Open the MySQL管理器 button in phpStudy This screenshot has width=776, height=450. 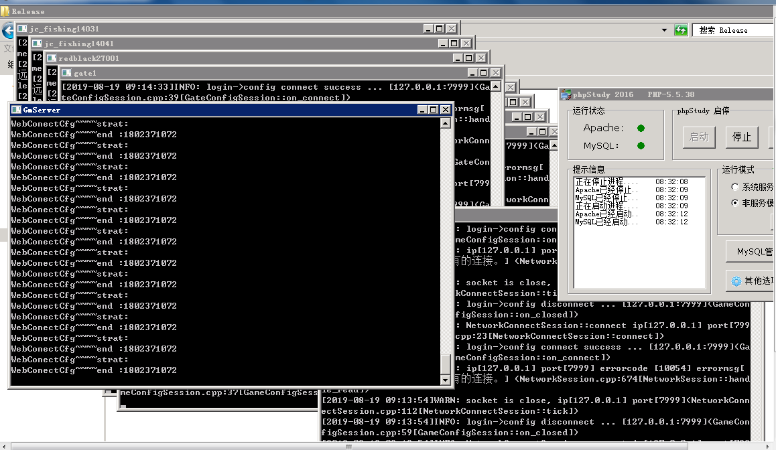751,251
